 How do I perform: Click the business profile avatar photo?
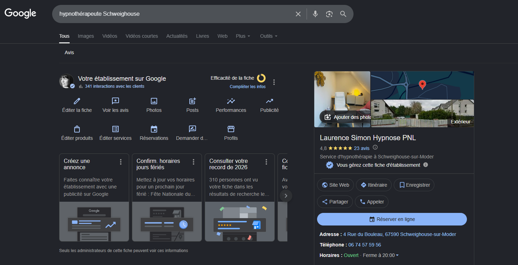66,81
